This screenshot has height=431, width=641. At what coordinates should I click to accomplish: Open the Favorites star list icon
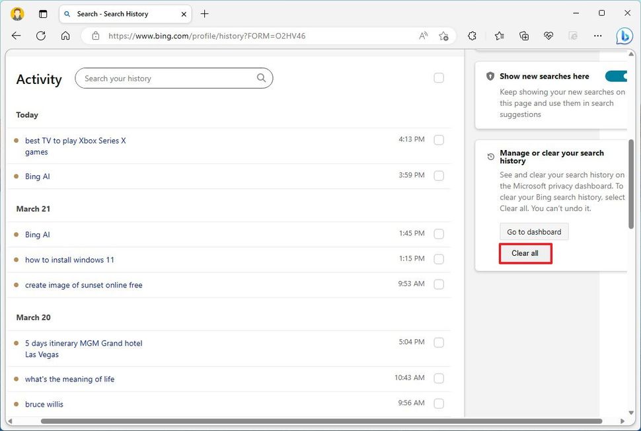(498, 36)
